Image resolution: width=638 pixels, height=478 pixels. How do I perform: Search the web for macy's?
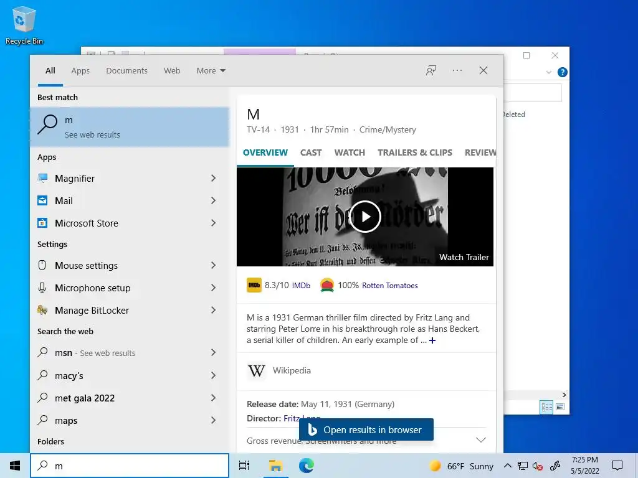130,375
